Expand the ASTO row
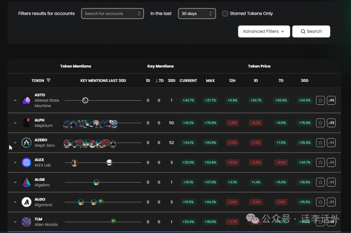Image resolution: width=351 pixels, height=233 pixels. tap(15, 100)
